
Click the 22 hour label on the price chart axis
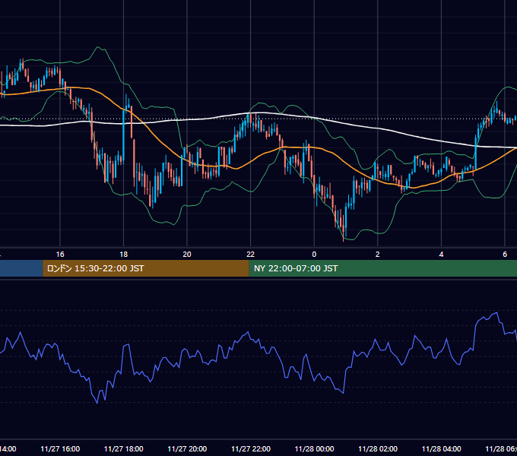251,255
